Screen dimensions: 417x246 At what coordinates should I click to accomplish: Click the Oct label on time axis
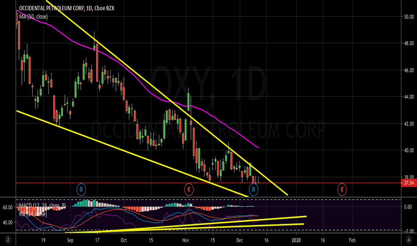point(123,240)
